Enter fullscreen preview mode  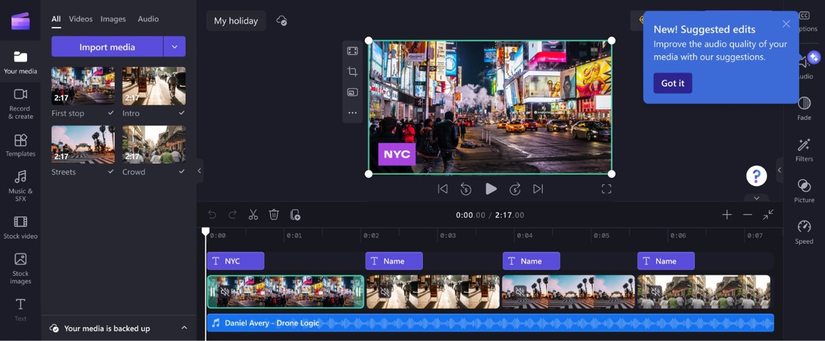(x=606, y=189)
